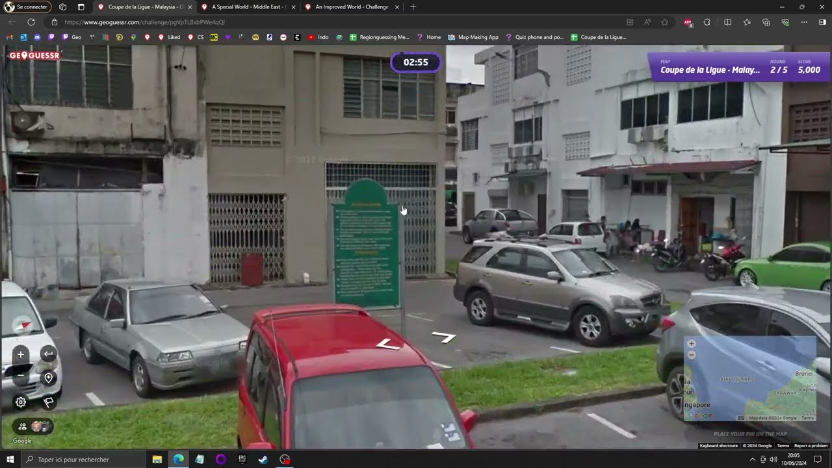This screenshot has height=468, width=832.
Task: Switch to An Improved World - Challenge tab
Action: click(x=351, y=7)
